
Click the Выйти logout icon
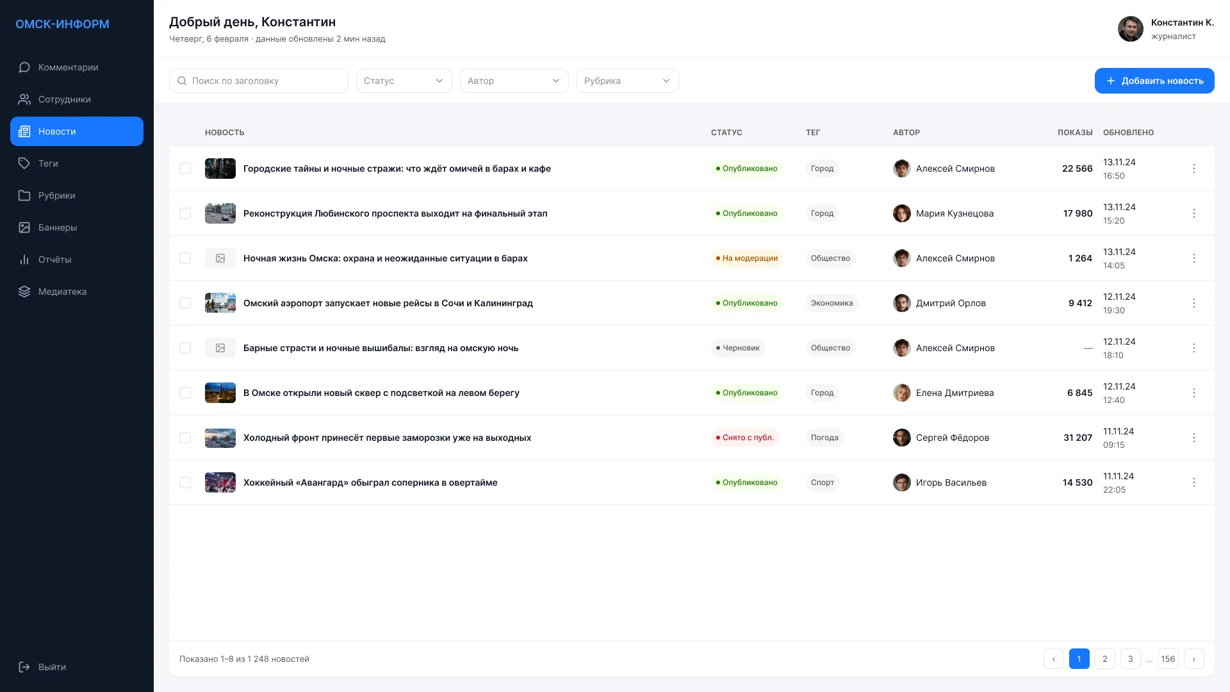click(x=24, y=667)
